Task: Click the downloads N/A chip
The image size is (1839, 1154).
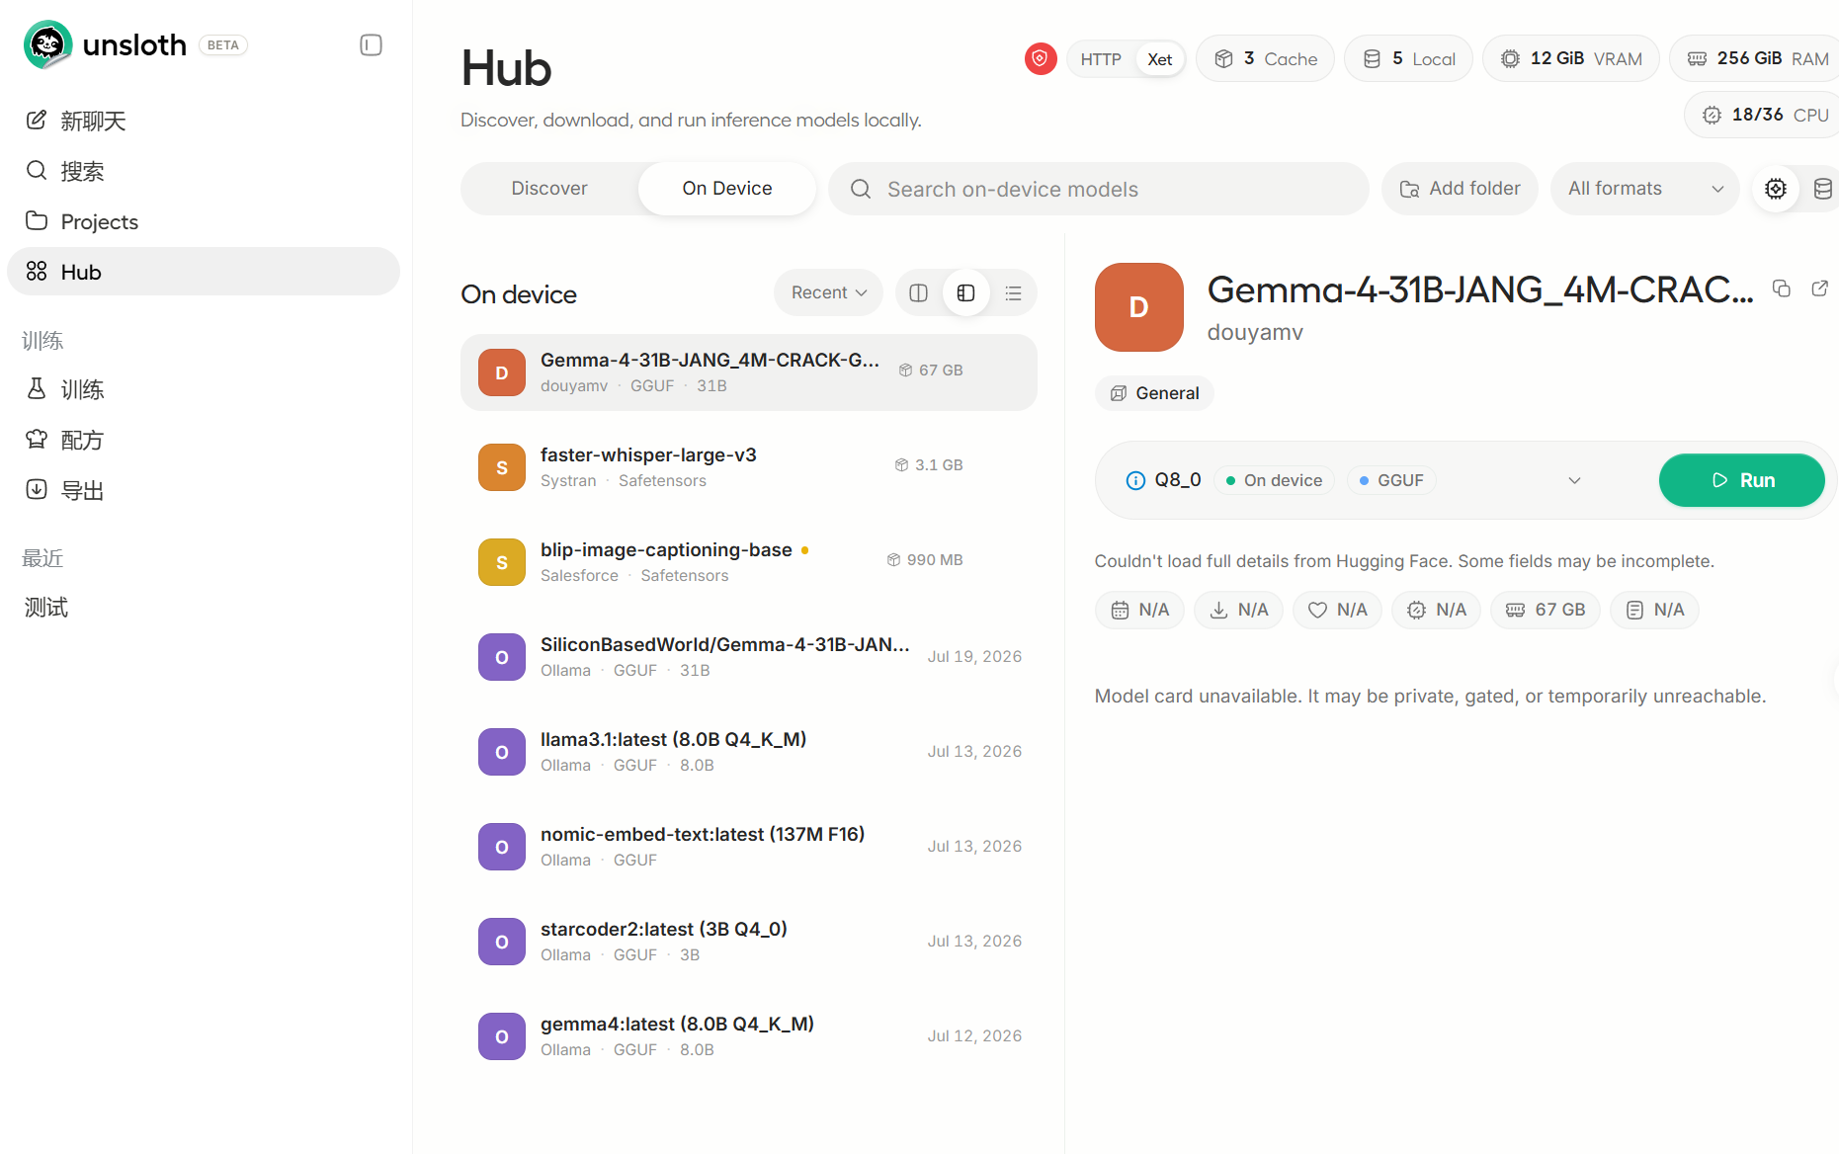Action: [x=1238, y=610]
